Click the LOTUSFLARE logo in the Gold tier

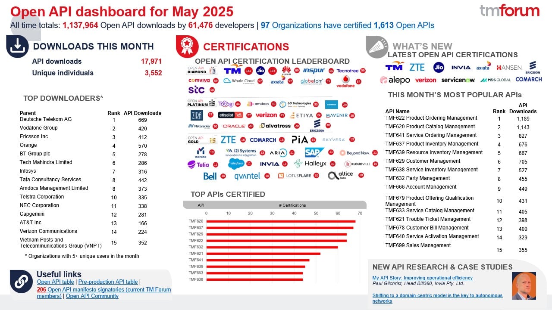click(295, 176)
